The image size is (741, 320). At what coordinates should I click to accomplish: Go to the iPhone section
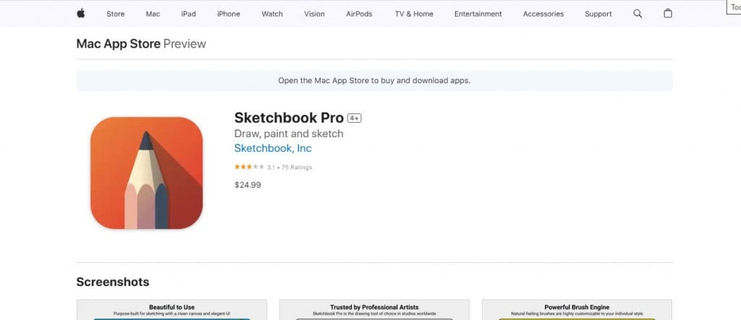tap(228, 14)
